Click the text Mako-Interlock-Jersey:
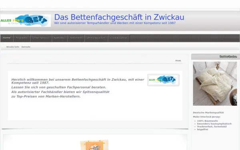The height and width of the screenshot is (150, 240). click(x=207, y=117)
